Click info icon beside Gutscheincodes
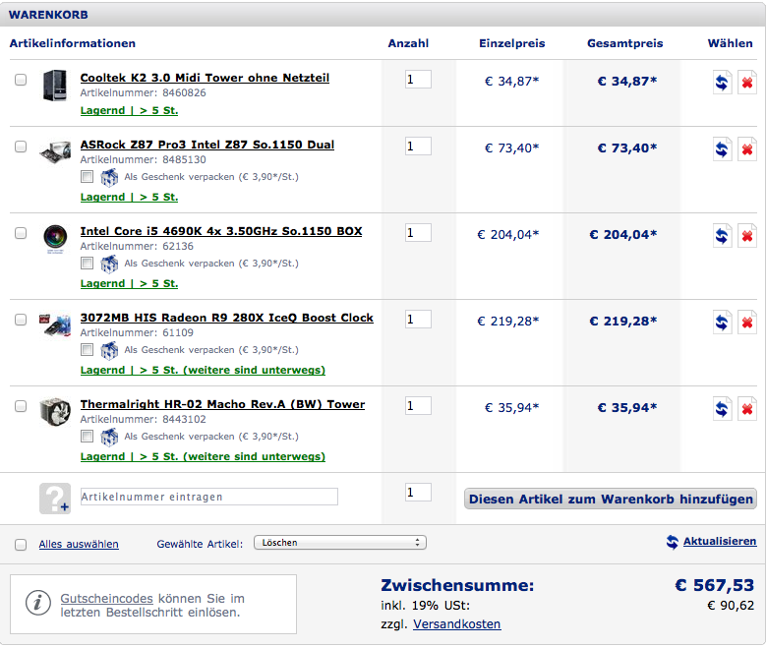766x648 pixels. (x=38, y=603)
